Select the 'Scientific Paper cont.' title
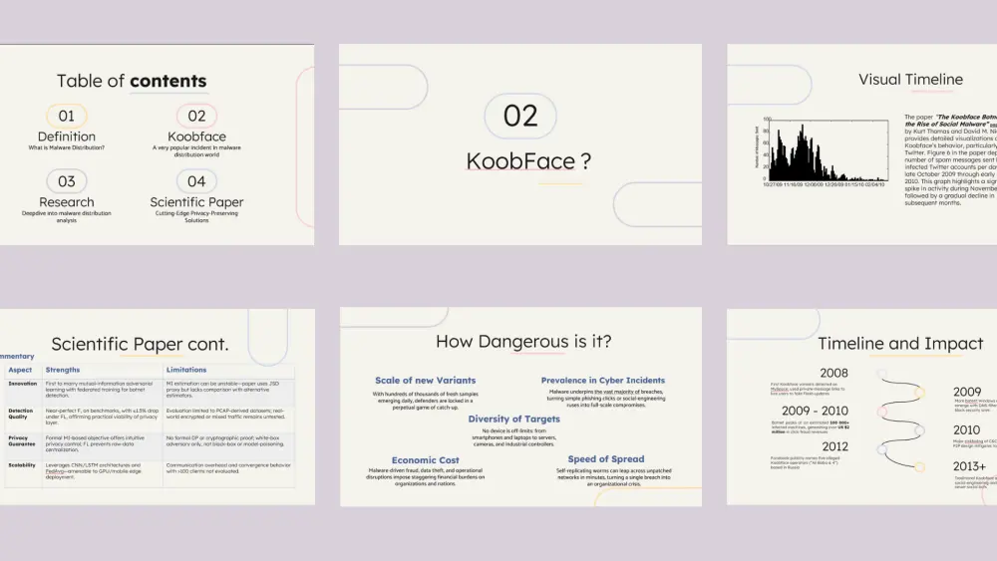Image resolution: width=997 pixels, height=561 pixels. (140, 345)
